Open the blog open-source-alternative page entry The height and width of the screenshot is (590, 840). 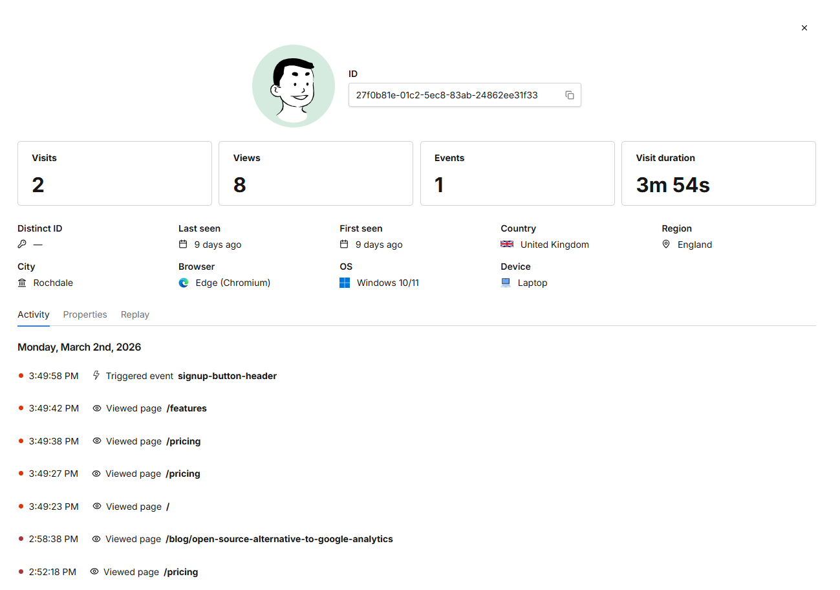pos(279,539)
